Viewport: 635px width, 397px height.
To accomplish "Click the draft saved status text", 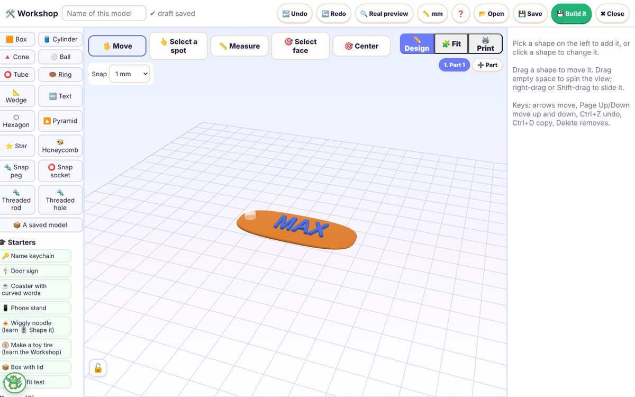I will click(x=173, y=13).
